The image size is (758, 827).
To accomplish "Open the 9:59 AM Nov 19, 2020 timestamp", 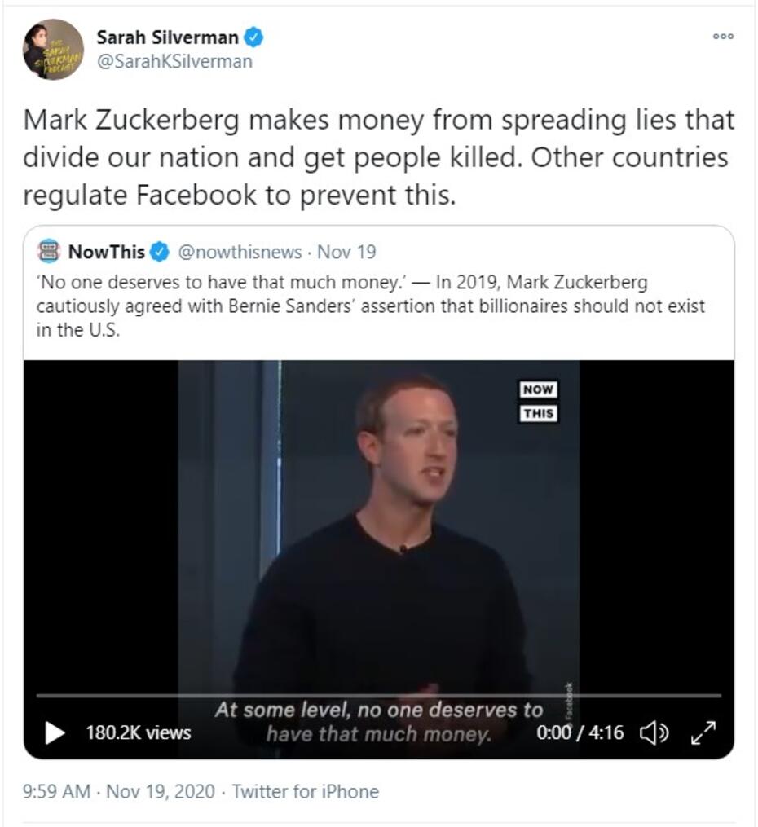I will pos(119,791).
